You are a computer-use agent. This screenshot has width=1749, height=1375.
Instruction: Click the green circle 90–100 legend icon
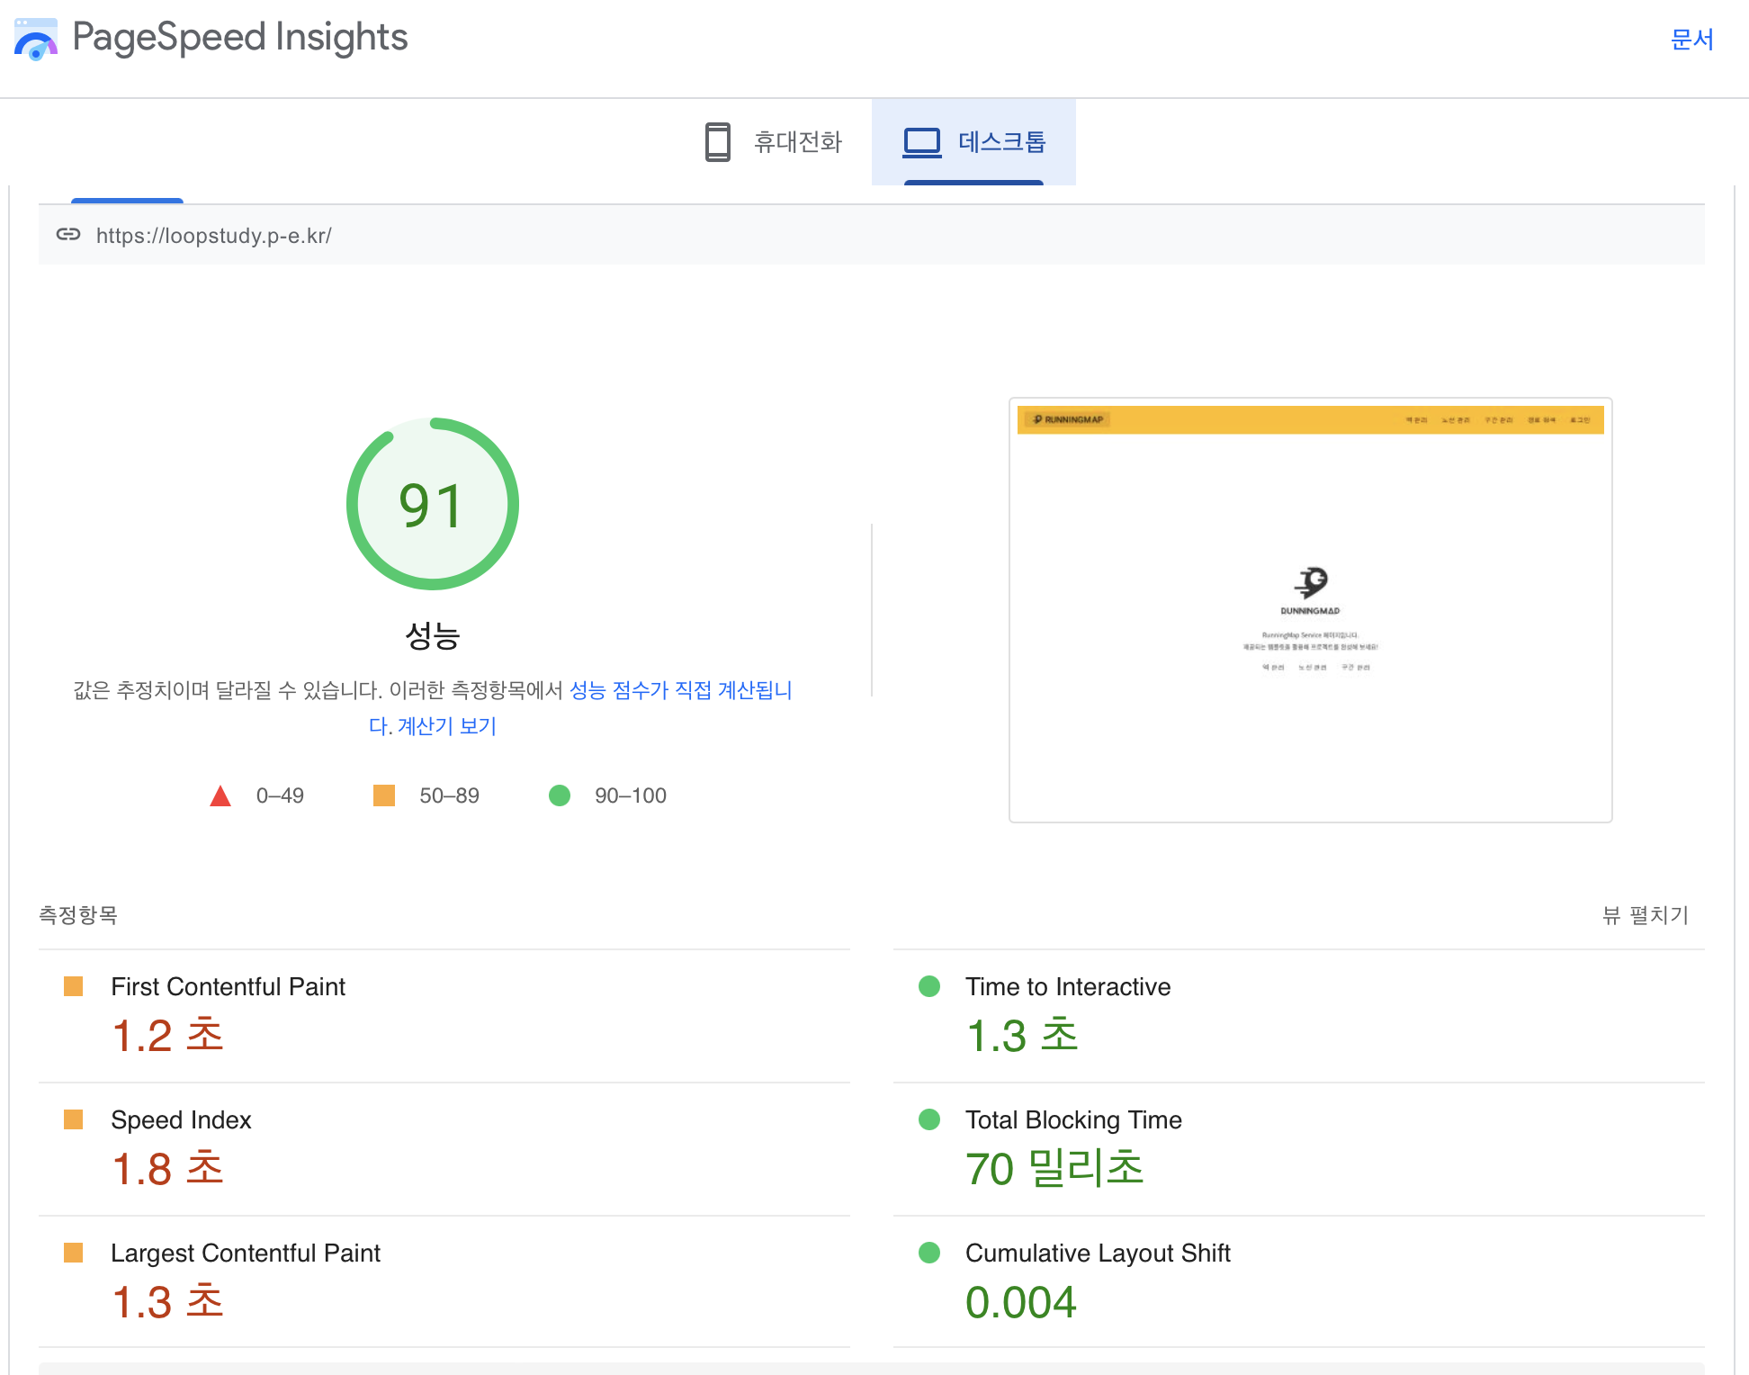[x=560, y=795]
